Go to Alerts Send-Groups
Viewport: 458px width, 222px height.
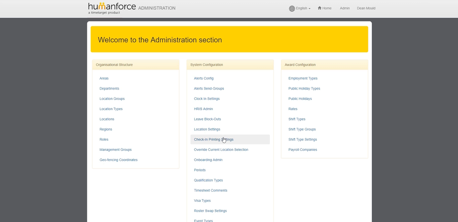point(209,88)
